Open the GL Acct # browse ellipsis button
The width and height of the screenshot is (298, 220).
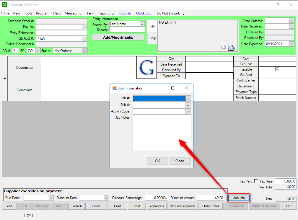point(84,39)
